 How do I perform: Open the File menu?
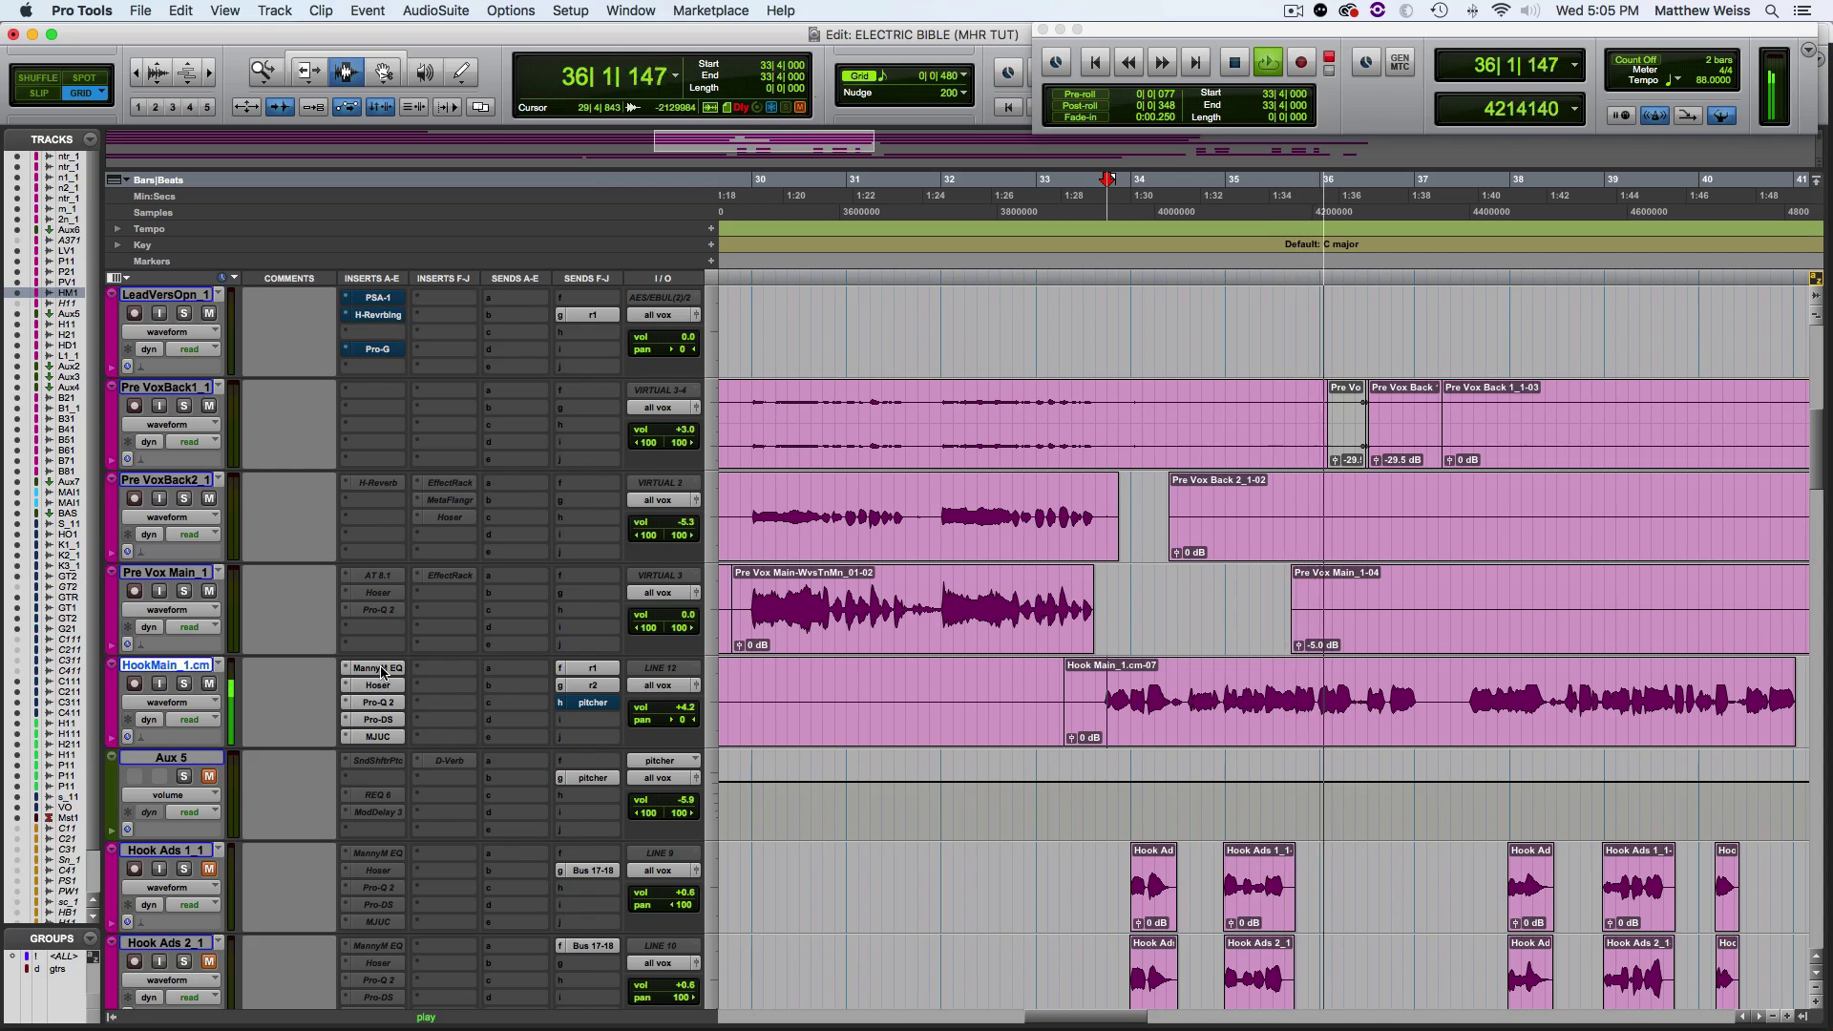click(140, 11)
